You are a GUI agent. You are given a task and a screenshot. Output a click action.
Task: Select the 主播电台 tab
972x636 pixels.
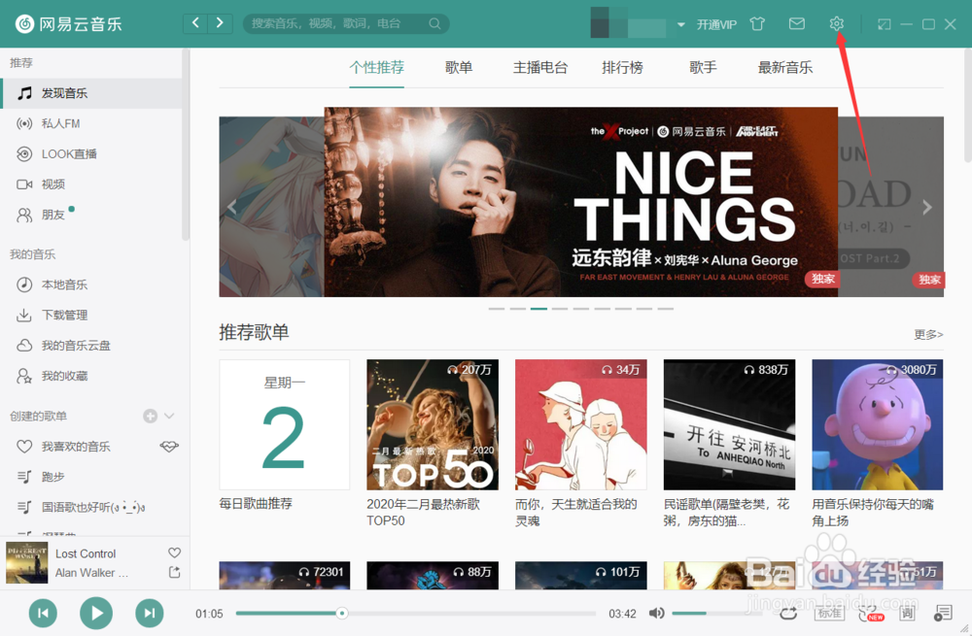coord(539,67)
